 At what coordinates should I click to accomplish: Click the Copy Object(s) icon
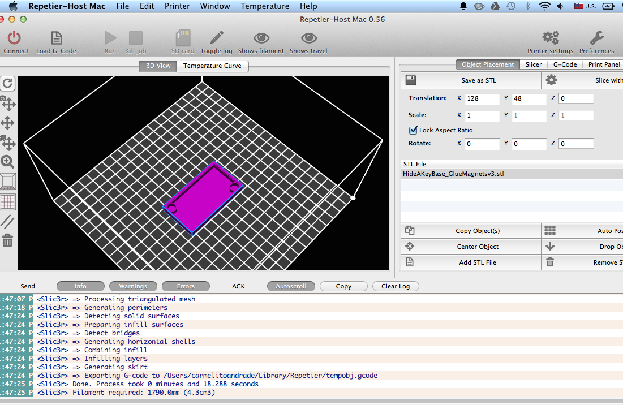click(x=410, y=230)
